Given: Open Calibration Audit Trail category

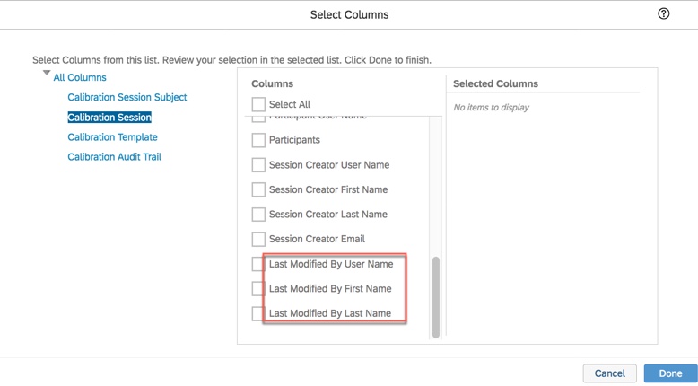Looking at the screenshot, I should [114, 157].
